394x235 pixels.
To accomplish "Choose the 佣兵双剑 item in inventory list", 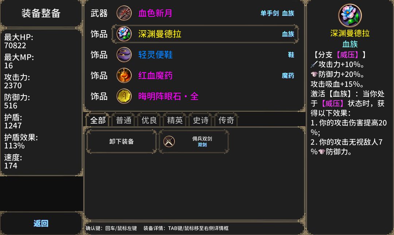I will pos(194,142).
